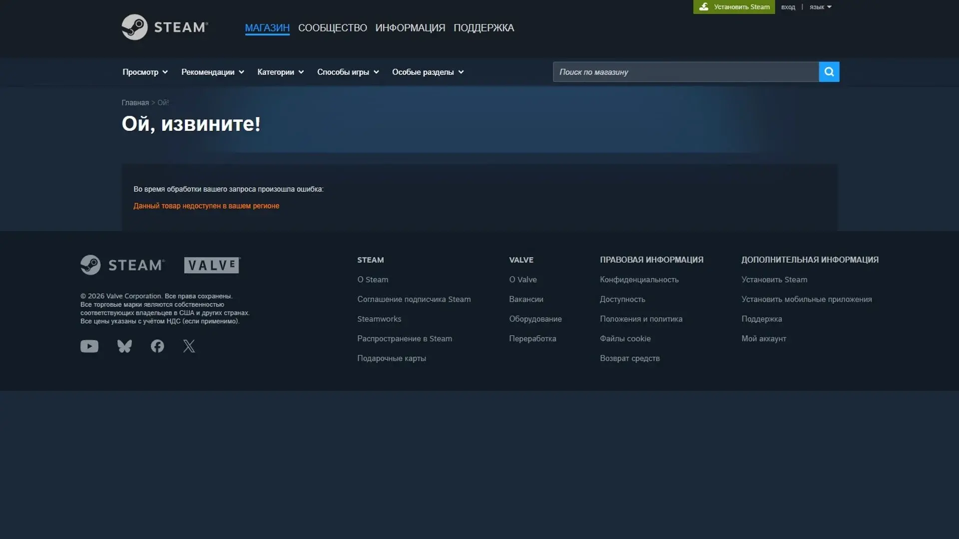Expand the Просмотр menu
The width and height of the screenshot is (959, 539).
point(145,72)
